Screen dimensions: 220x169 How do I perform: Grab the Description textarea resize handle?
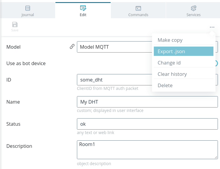tap(216, 157)
